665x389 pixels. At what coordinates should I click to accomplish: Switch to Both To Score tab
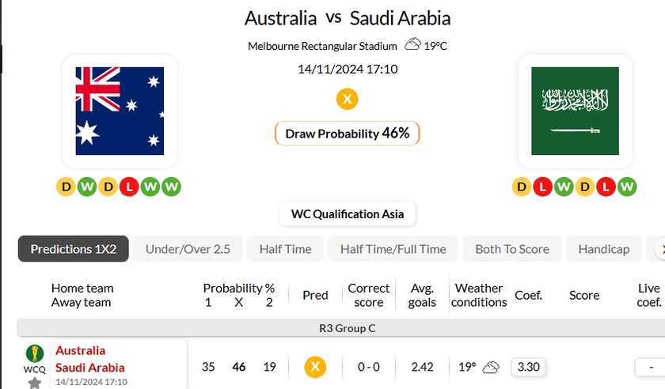[x=511, y=249]
